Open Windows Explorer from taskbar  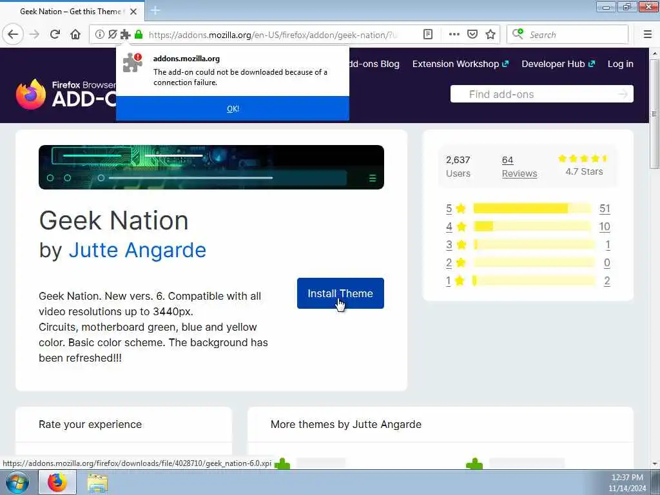[98, 483]
